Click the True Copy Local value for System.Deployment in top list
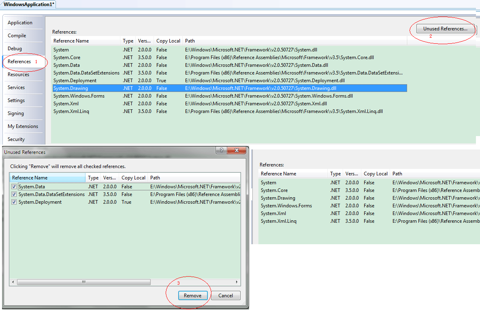The width and height of the screenshot is (480, 324). [161, 81]
